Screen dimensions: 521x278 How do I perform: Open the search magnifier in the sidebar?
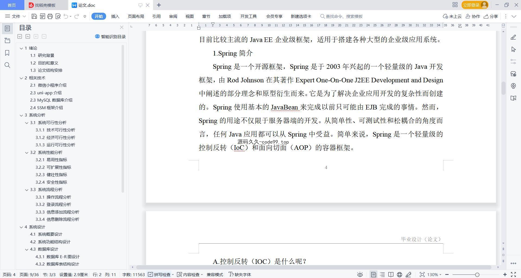7,65
